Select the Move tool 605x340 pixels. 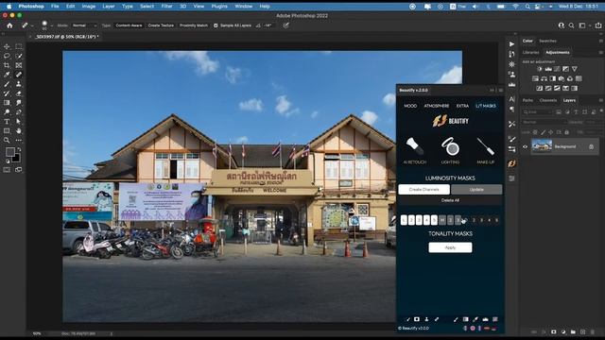tap(7, 46)
